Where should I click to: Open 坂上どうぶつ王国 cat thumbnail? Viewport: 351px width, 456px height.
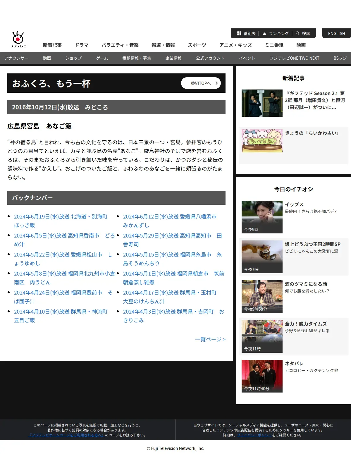(x=262, y=257)
